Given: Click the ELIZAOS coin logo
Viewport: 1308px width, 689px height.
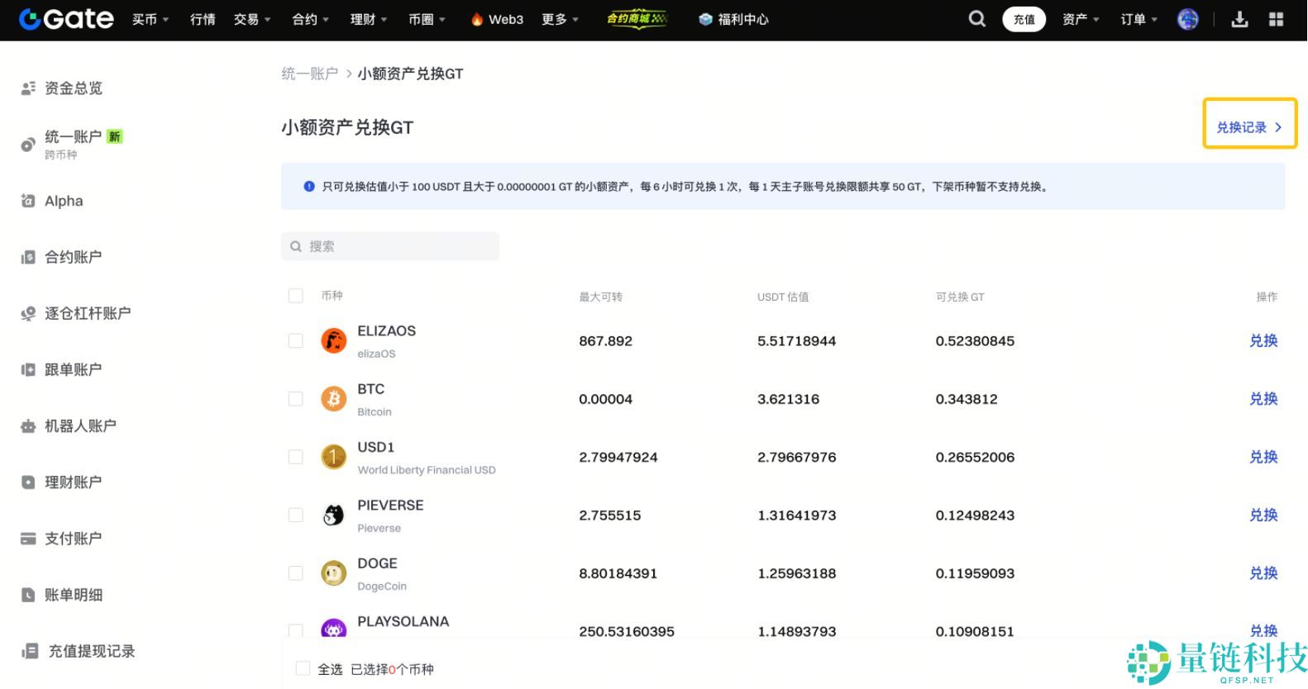Looking at the screenshot, I should (333, 340).
